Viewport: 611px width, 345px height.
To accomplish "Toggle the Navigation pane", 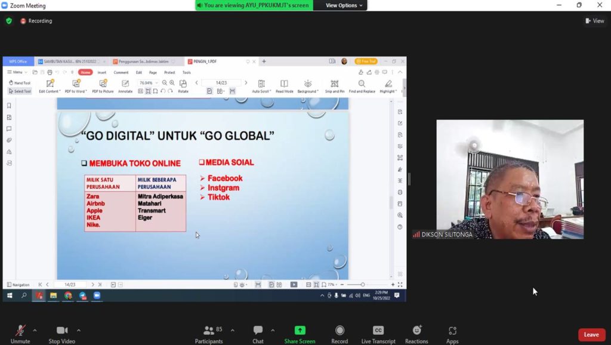I will coord(18,285).
